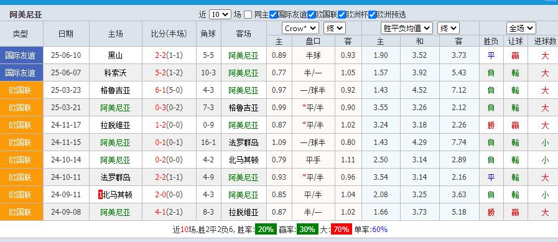Open the Crow* company dropdown
The width and height of the screenshot is (558, 242).
click(300, 28)
